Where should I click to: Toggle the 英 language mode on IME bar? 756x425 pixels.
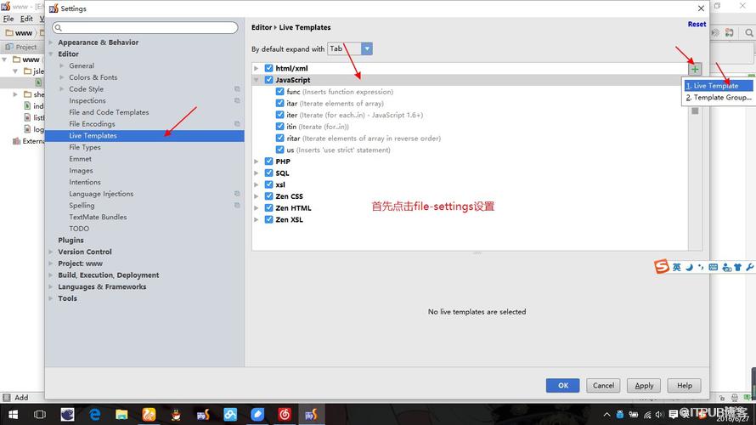tap(677, 267)
